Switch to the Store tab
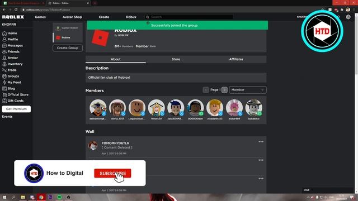Screen dimensions: 358x201 [x=176, y=59]
